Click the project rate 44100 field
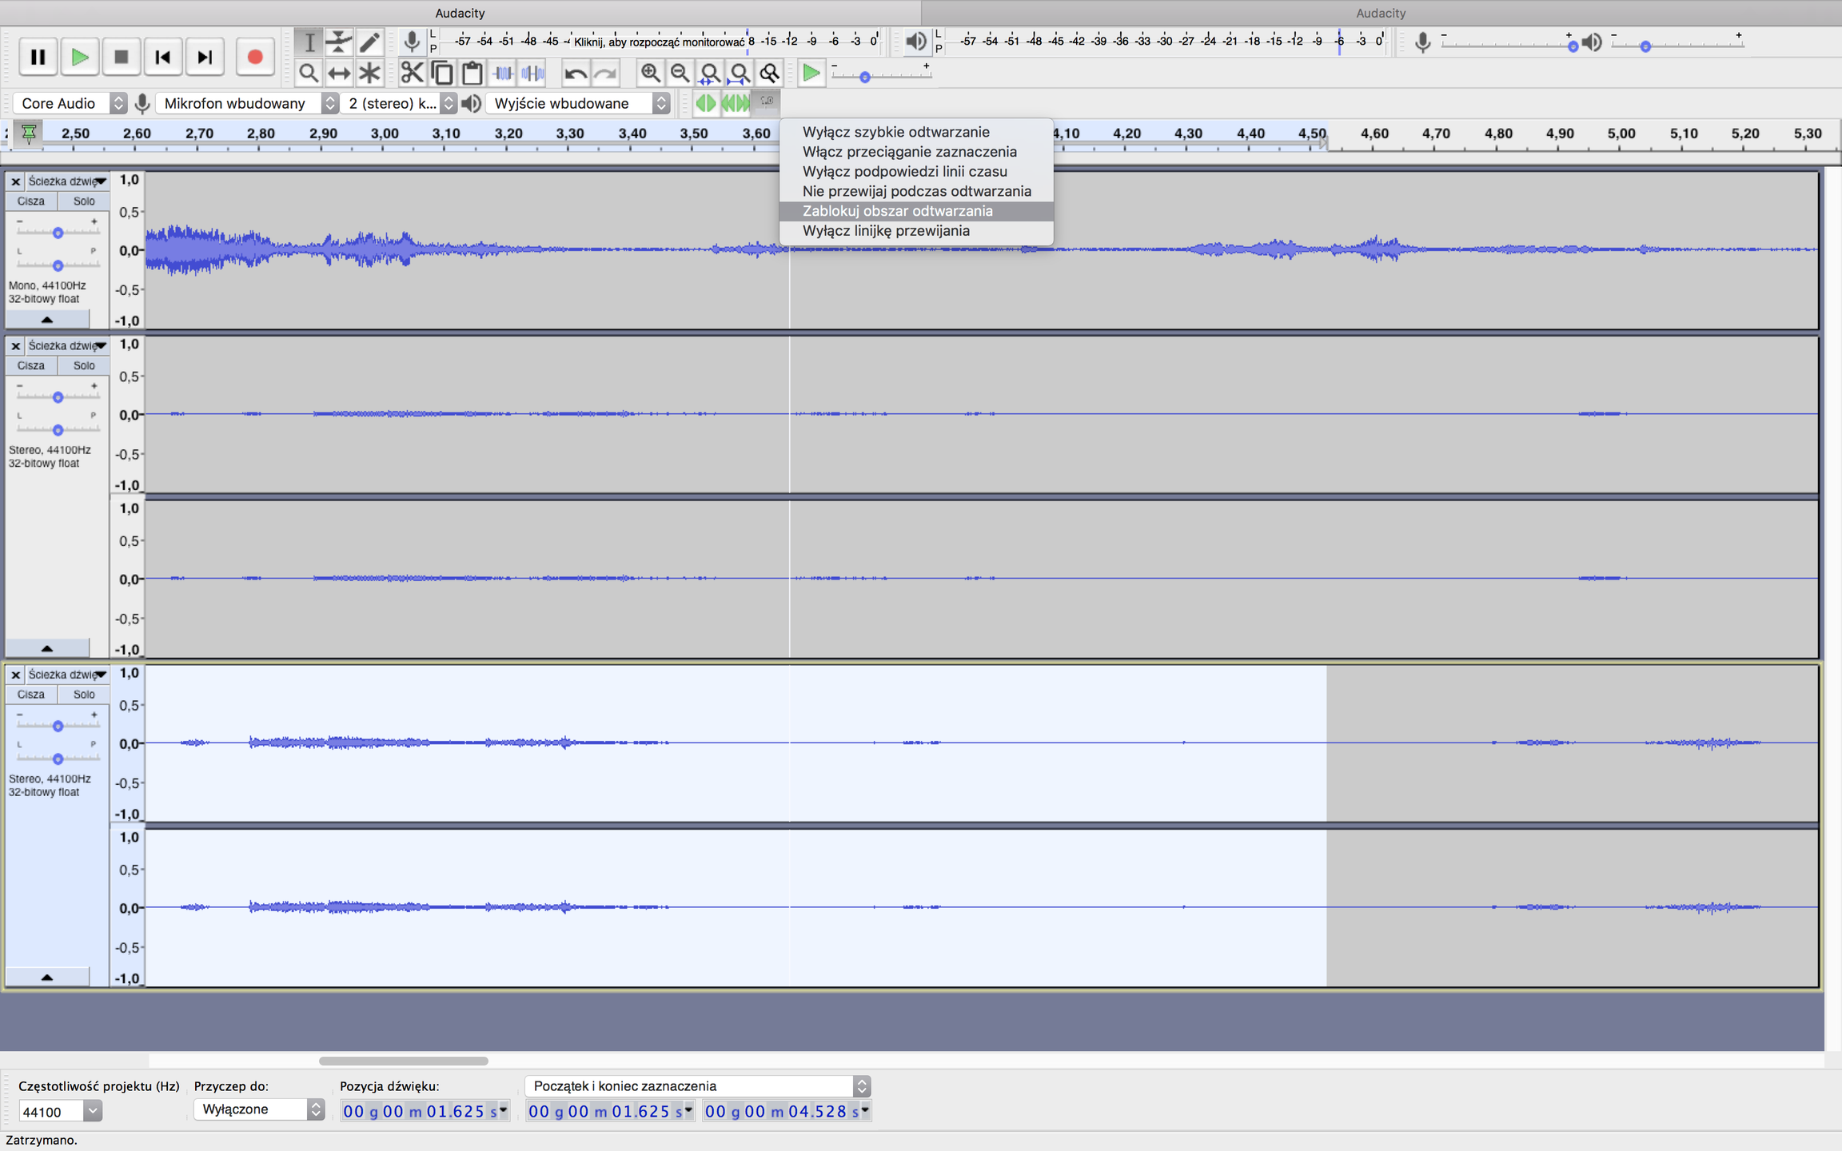This screenshot has width=1842, height=1151. pyautogui.click(x=50, y=1111)
